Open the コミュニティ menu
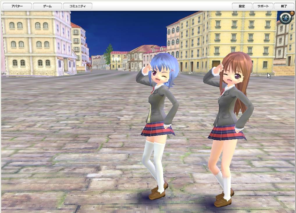This screenshot has height=213, width=296. [x=78, y=6]
